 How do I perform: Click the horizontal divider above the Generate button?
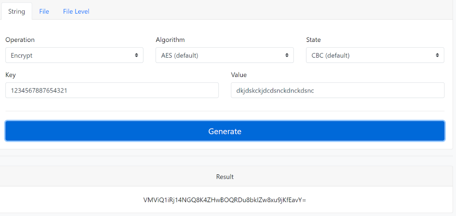pyautogui.click(x=225, y=111)
